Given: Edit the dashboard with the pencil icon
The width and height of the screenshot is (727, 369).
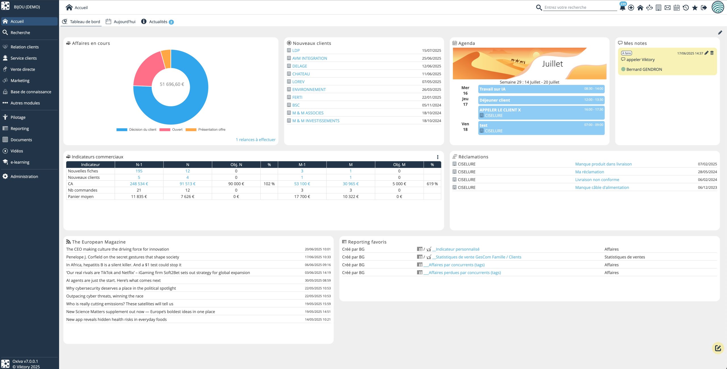Looking at the screenshot, I should (720, 32).
